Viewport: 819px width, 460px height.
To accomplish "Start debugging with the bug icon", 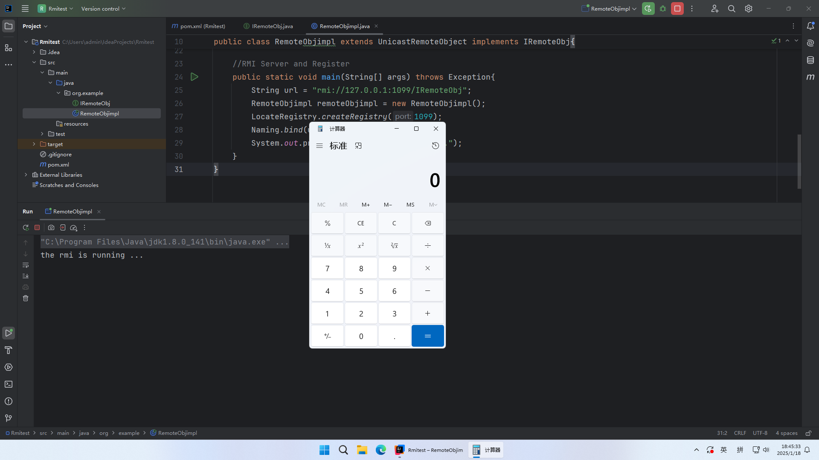I will 663,9.
